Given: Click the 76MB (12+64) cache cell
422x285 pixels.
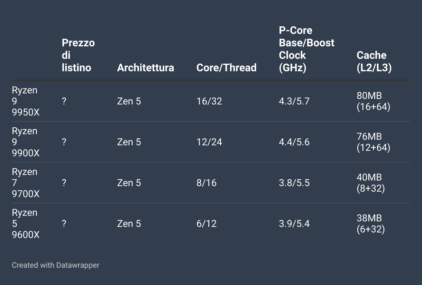Looking at the screenshot, I should pos(374,142).
